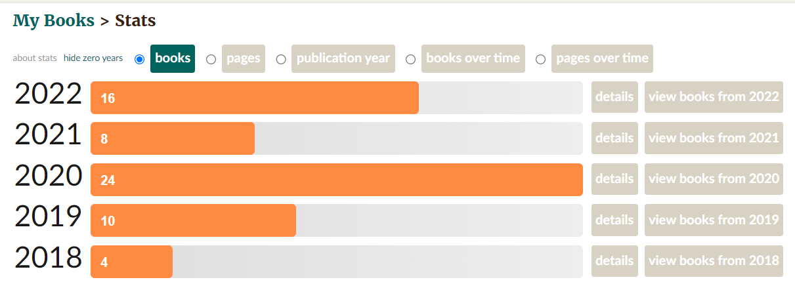Click the orange 2018 bar showing 4
This screenshot has width=795, height=286.
point(131,262)
